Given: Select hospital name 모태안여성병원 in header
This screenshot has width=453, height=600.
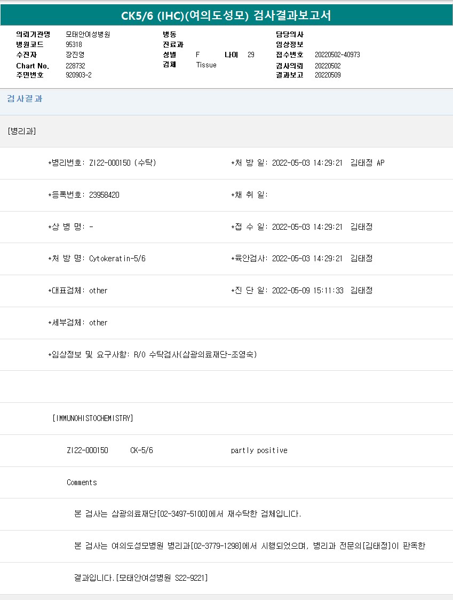Looking at the screenshot, I should [88, 34].
